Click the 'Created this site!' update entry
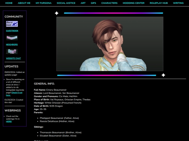This screenshot has width=189, height=141. 14,101
